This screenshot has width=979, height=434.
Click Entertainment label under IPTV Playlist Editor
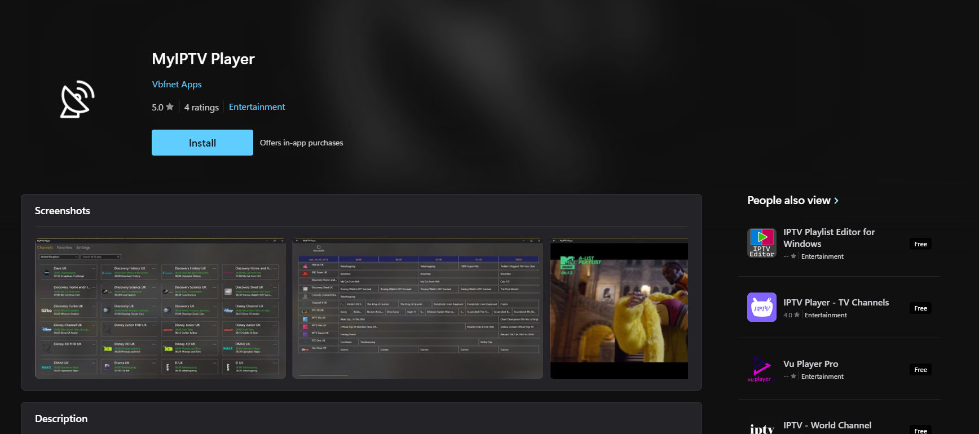(822, 256)
